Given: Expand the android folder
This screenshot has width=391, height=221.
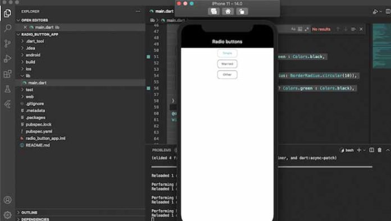Looking at the screenshot, I should click(80, 55).
